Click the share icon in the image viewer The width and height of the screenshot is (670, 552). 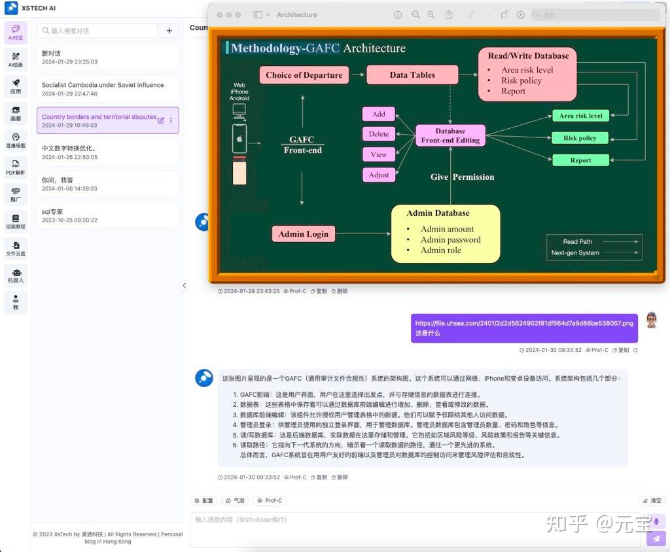pyautogui.click(x=449, y=14)
